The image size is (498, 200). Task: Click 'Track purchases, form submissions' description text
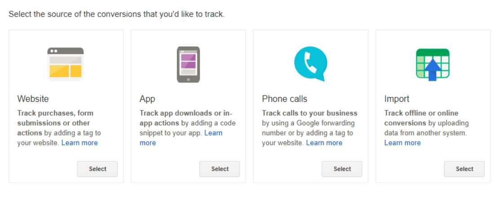pyautogui.click(x=55, y=118)
